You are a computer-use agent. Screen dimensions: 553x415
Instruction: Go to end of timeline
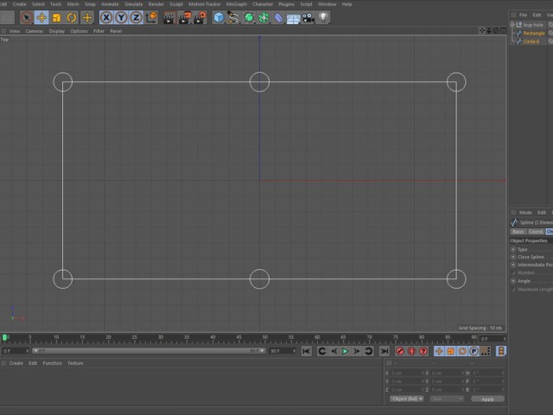pos(384,351)
